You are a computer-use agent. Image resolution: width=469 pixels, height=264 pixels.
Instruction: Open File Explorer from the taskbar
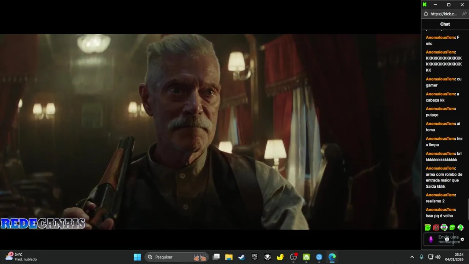pos(229,257)
